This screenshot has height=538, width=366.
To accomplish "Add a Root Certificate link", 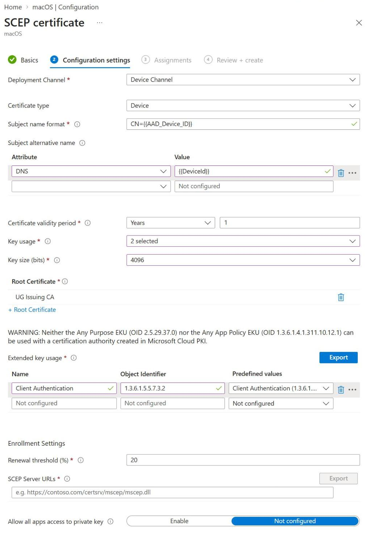I will [32, 310].
